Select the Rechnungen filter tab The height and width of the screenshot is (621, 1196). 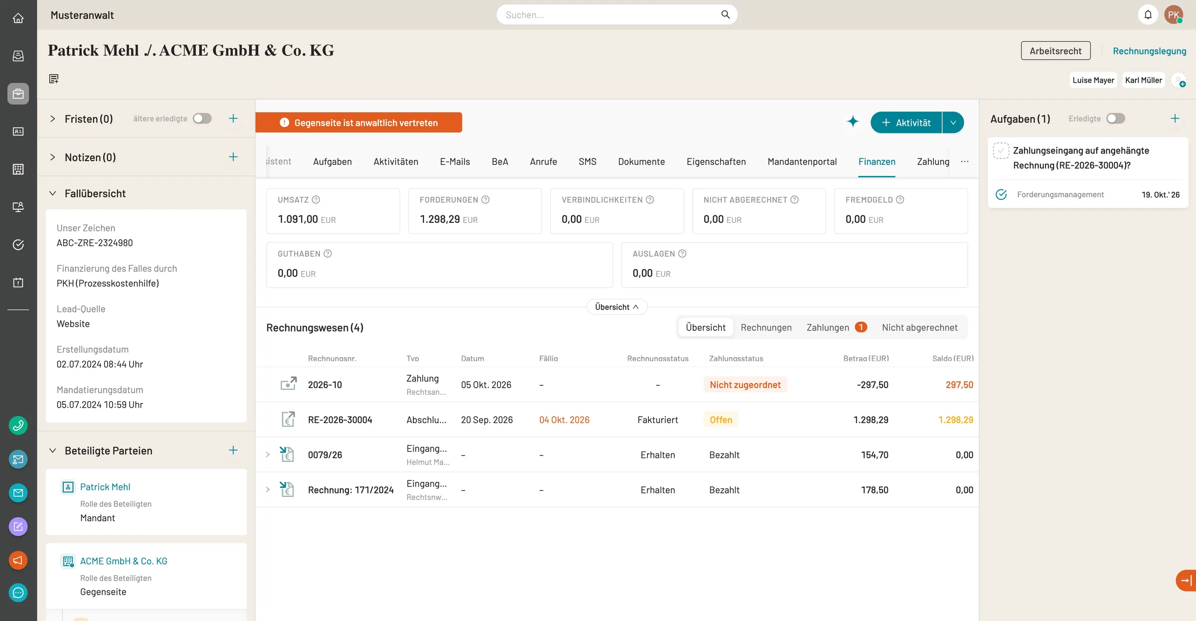766,327
